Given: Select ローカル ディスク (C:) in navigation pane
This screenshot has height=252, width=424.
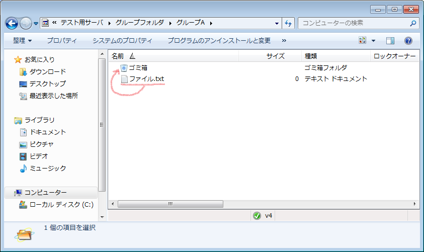Looking at the screenshot, I should (x=61, y=205).
